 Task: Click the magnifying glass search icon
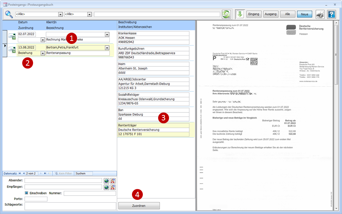pyautogui.click(x=9, y=15)
